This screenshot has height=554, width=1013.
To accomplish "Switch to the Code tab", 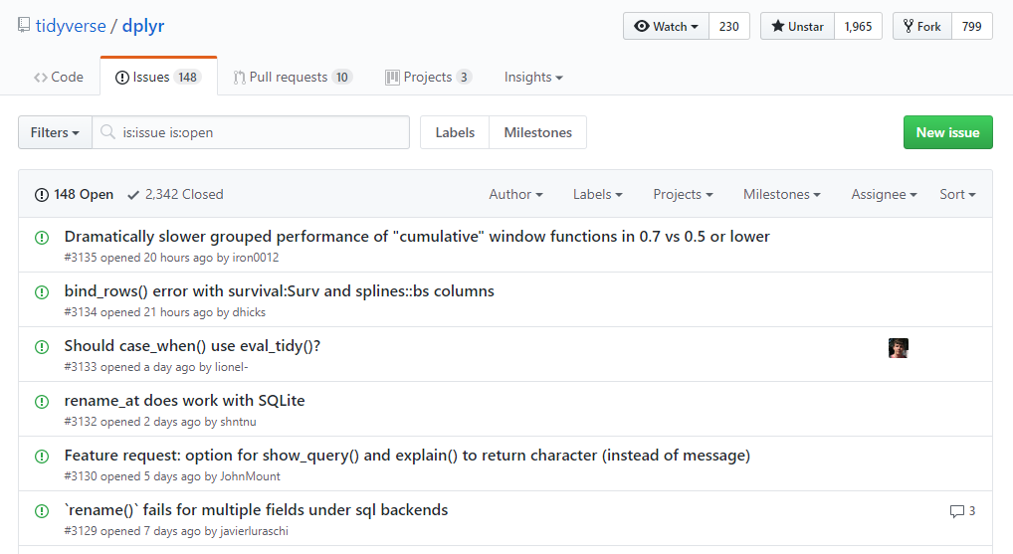I will 59,77.
